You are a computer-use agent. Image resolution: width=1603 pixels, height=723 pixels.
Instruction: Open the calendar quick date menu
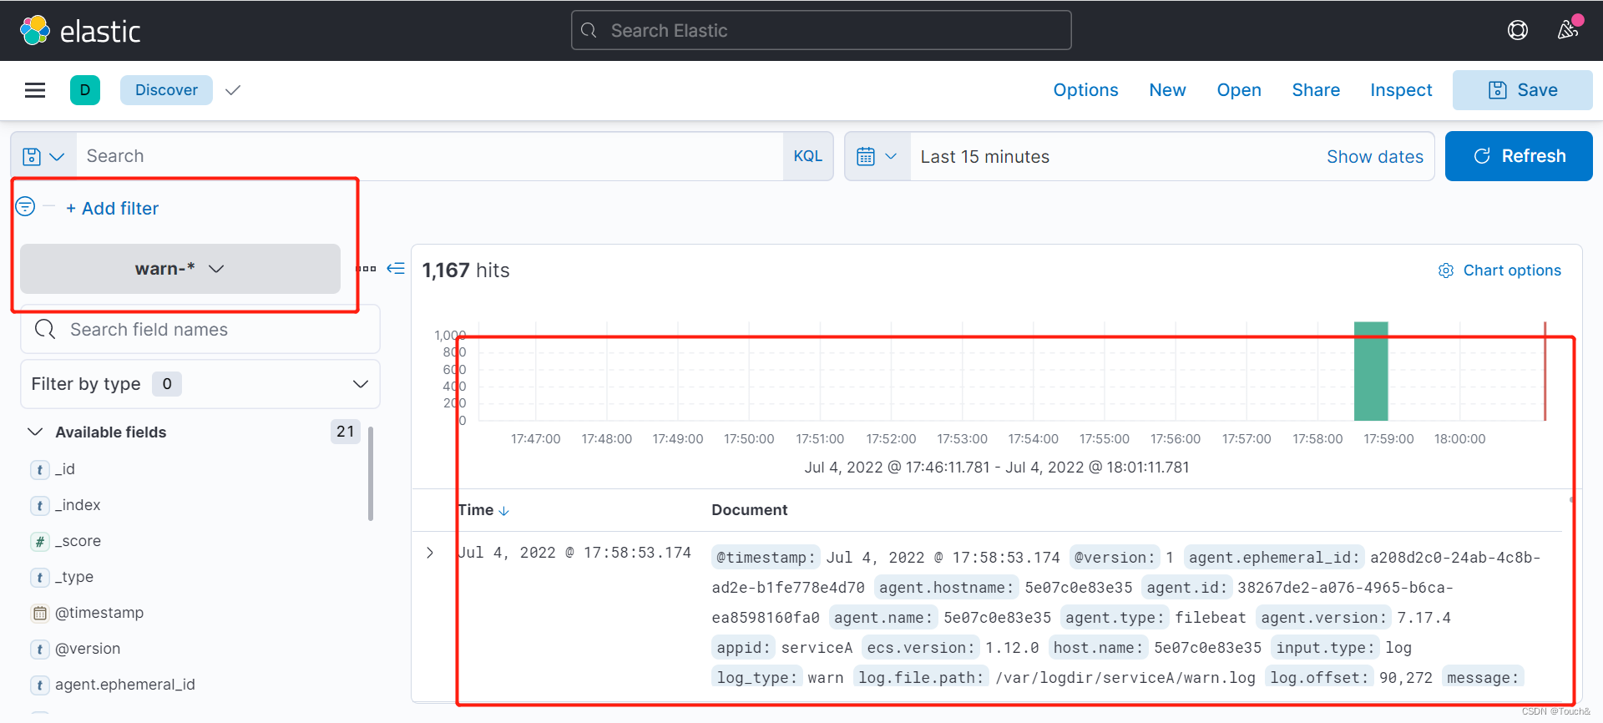click(x=877, y=156)
